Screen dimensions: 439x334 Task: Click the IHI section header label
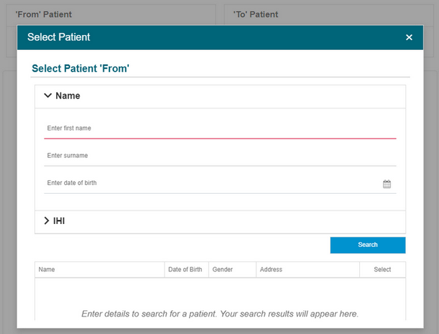[x=59, y=221]
